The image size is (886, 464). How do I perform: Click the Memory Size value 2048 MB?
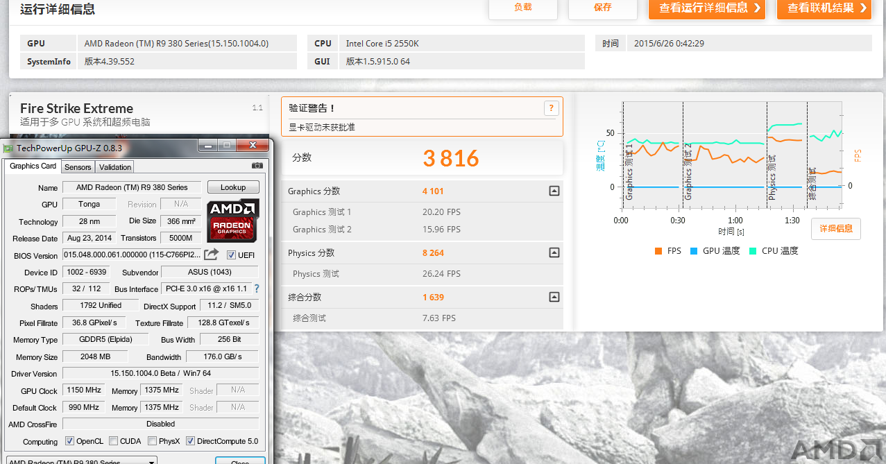pyautogui.click(x=94, y=356)
